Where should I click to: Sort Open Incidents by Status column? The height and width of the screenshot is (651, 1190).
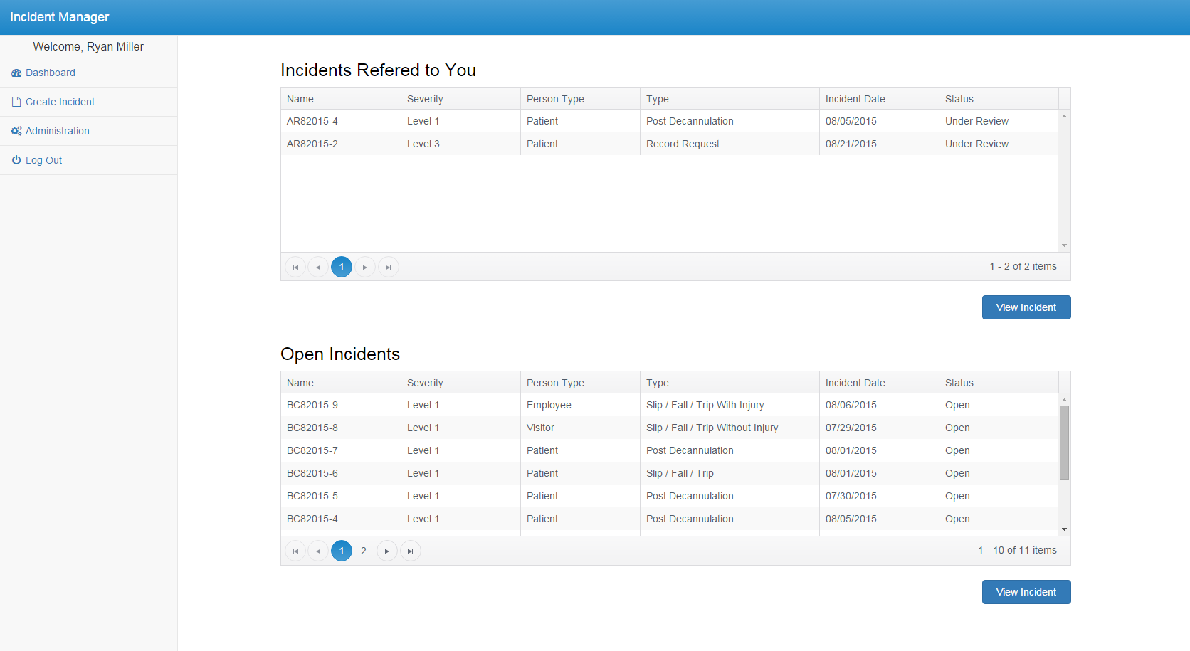[999, 383]
